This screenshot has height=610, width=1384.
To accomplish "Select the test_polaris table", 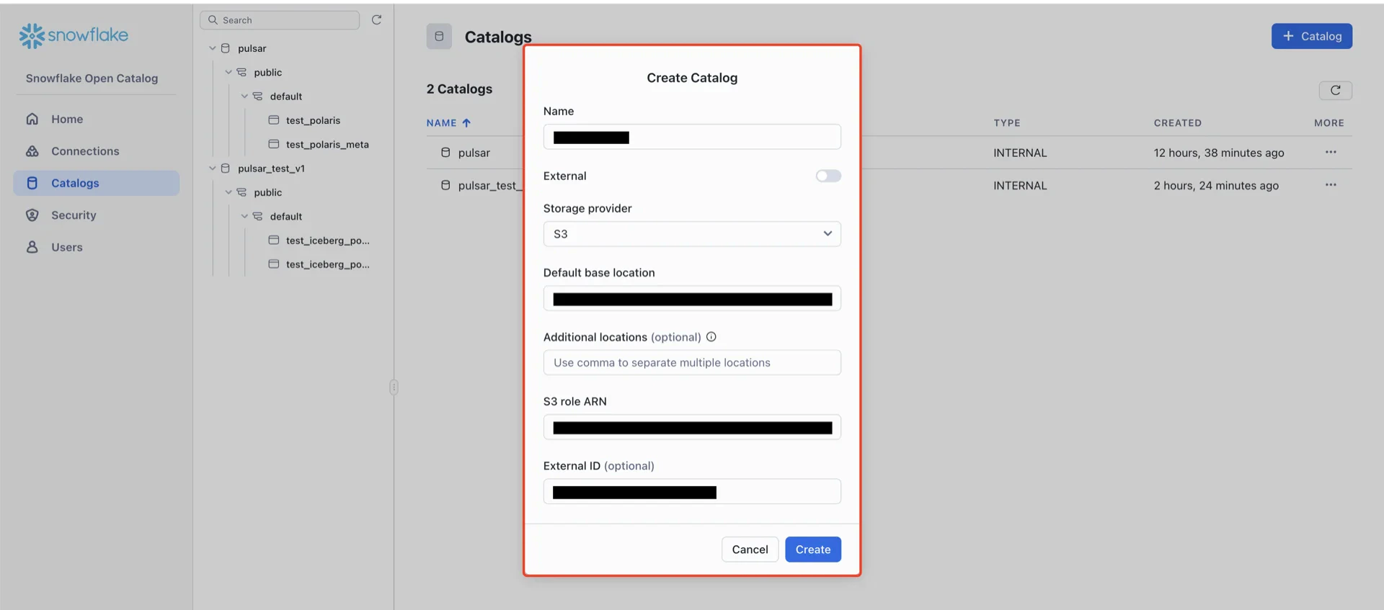I will click(313, 120).
